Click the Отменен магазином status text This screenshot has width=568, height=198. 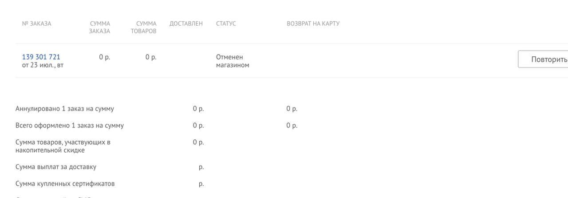pyautogui.click(x=233, y=61)
